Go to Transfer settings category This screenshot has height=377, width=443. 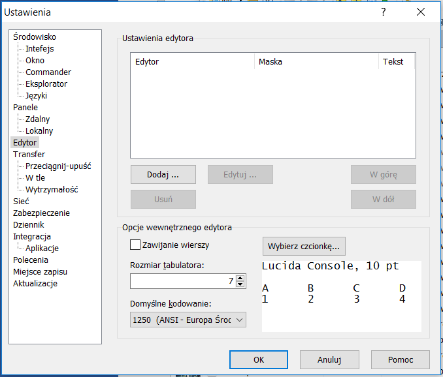(29, 155)
